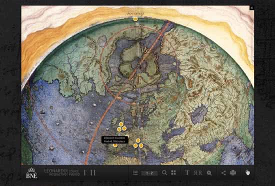Click the Códices Madrid tooltip label
Viewport: 275px width, 186px height.
pyautogui.click(x=114, y=139)
